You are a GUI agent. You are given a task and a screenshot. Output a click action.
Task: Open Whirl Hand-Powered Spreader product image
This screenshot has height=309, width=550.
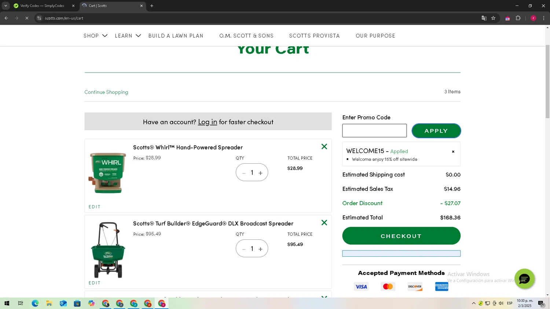point(107,173)
